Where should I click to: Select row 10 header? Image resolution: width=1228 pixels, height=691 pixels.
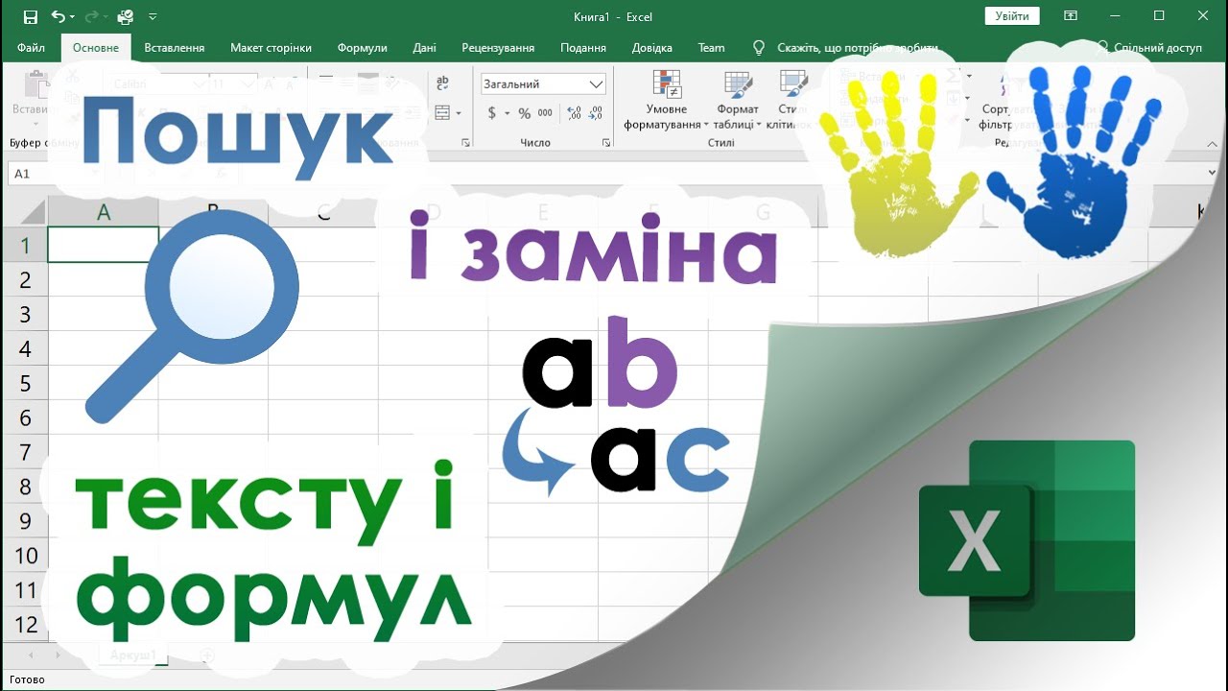click(x=26, y=556)
